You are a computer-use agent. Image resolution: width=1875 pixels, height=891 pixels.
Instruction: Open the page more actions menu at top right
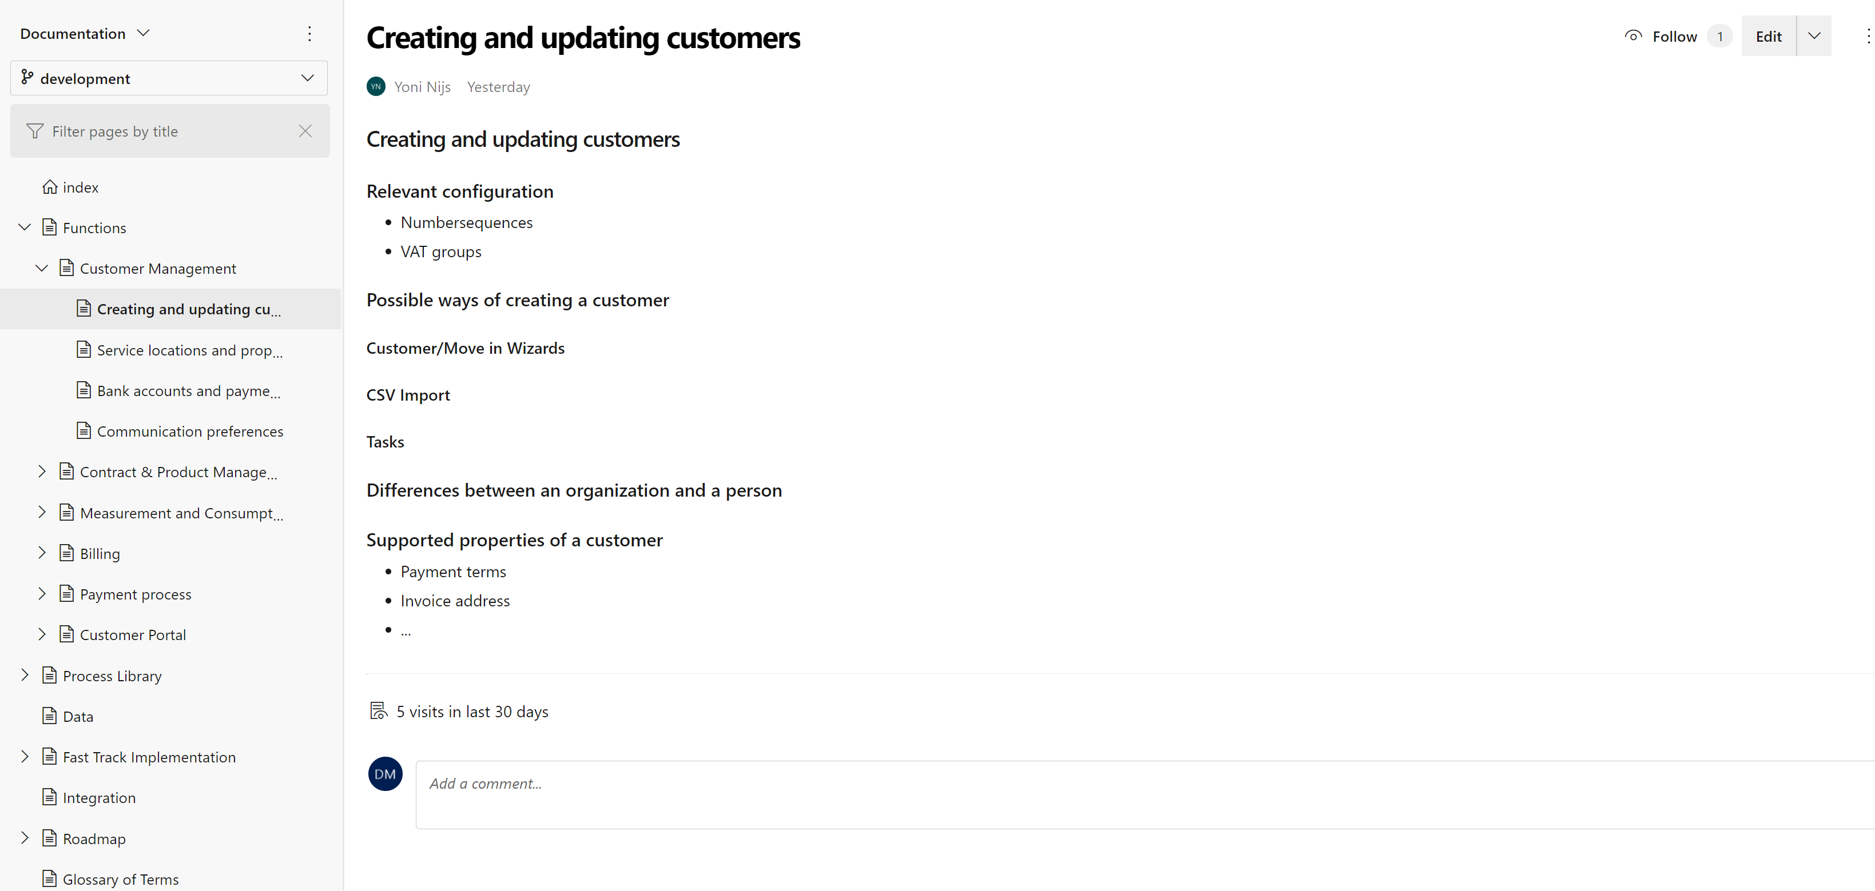1867,37
